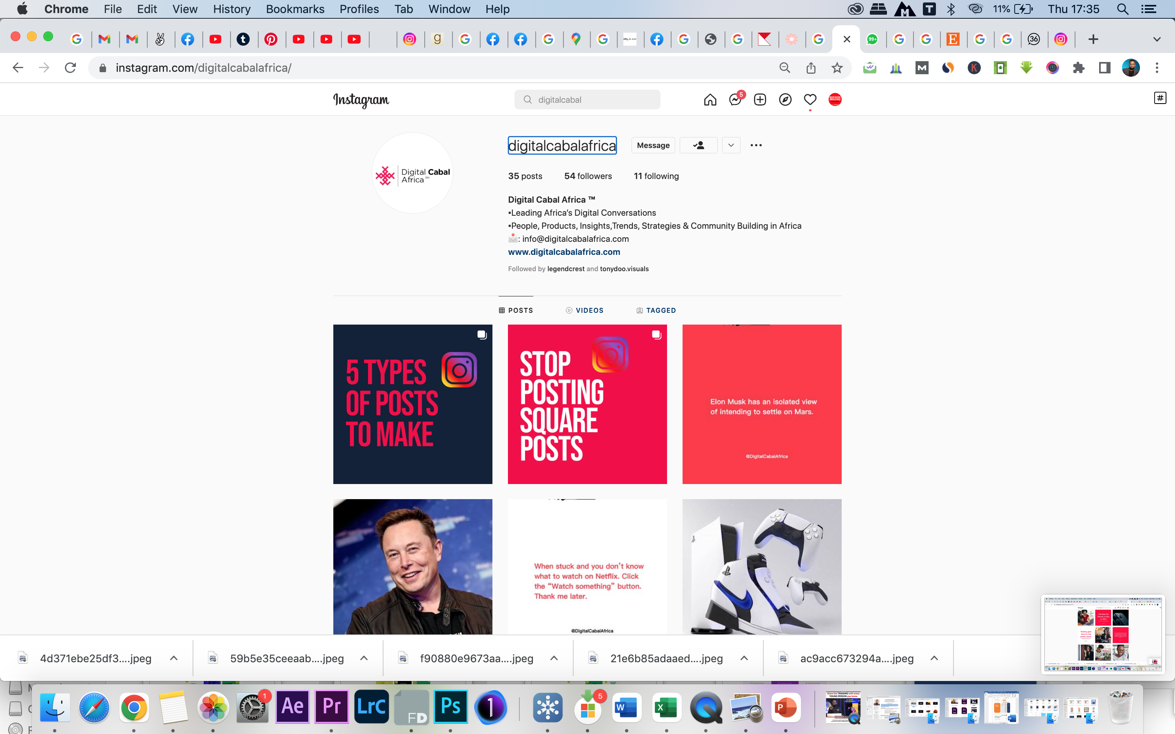The image size is (1175, 734).
Task: Open the Bookmarks menu
Action: pyautogui.click(x=295, y=9)
